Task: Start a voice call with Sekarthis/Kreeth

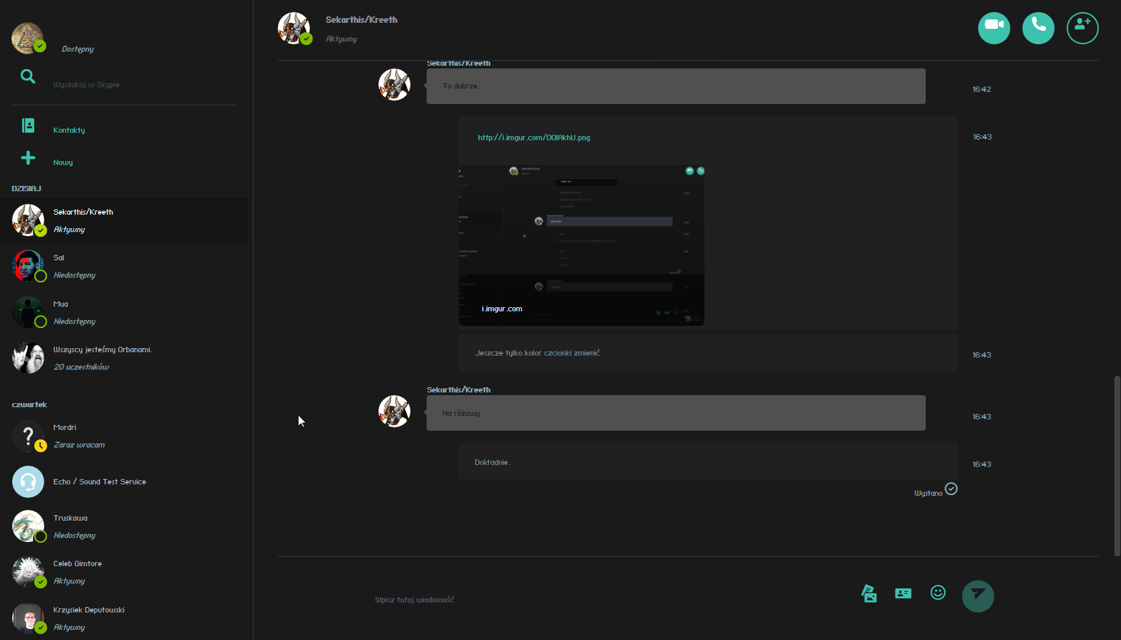Action: 1038,28
